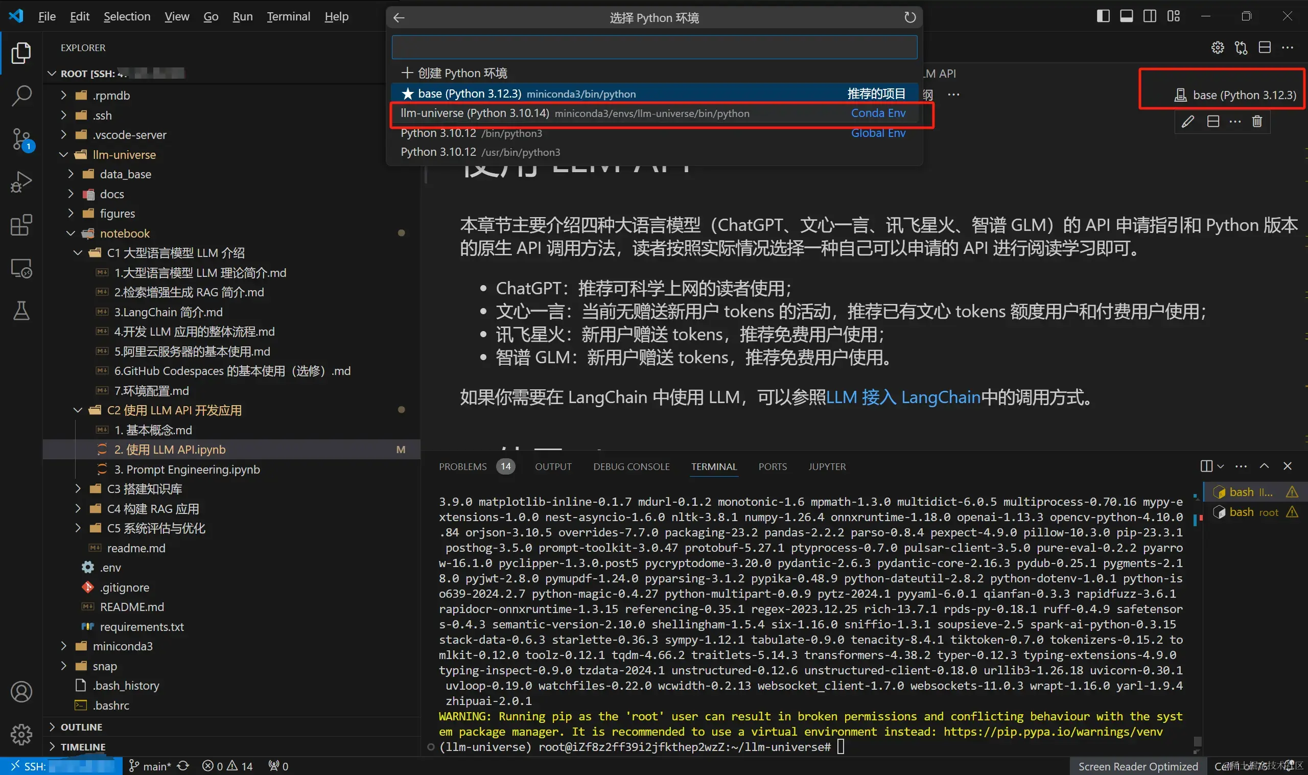Refresh the Python environment list

[x=909, y=18]
